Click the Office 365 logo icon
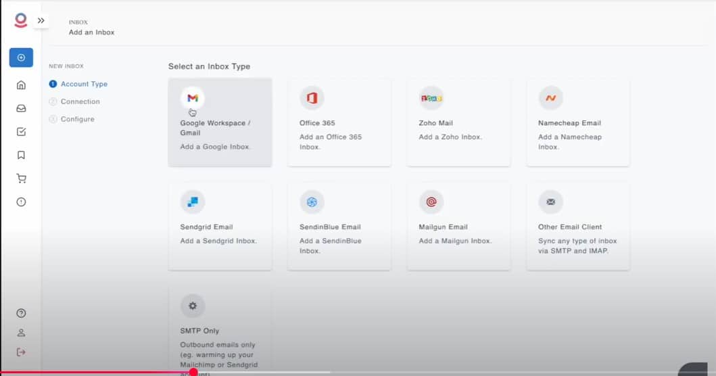Viewport: 716px width, 376px height. [312, 98]
